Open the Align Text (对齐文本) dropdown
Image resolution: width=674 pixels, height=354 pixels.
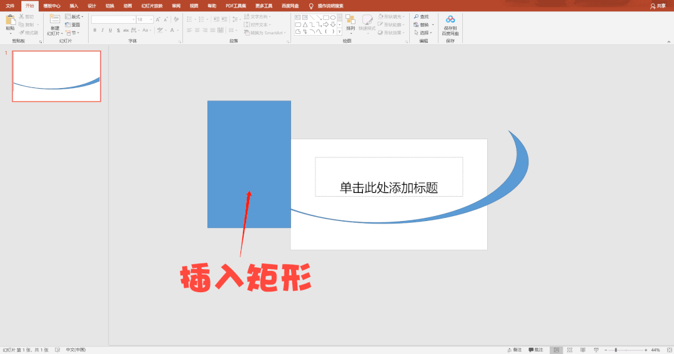257,24
